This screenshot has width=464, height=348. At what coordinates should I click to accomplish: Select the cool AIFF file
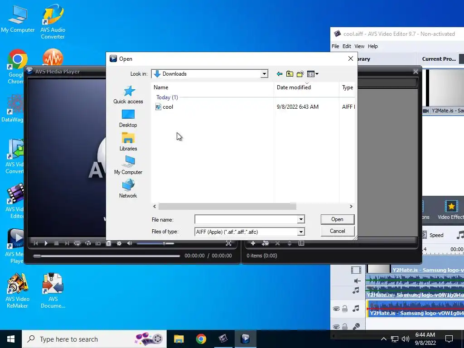(x=168, y=107)
